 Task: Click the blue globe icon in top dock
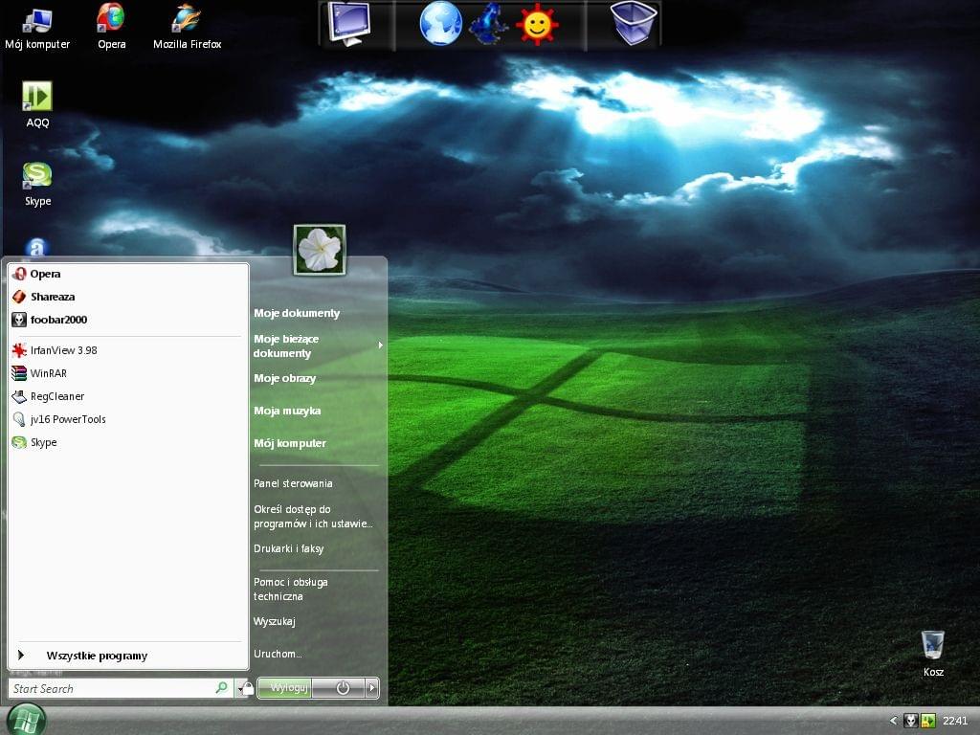pyautogui.click(x=440, y=24)
